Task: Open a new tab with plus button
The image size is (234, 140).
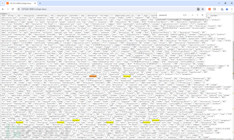Action: [x=40, y=3]
